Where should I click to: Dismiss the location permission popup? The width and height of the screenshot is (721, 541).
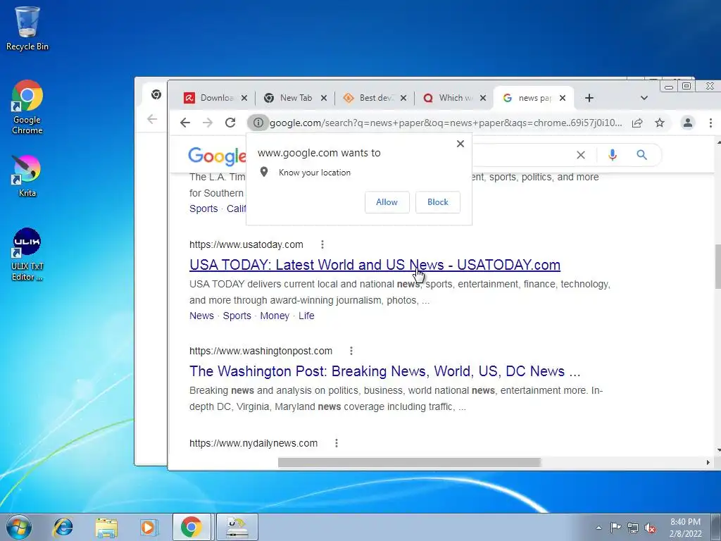click(x=460, y=144)
